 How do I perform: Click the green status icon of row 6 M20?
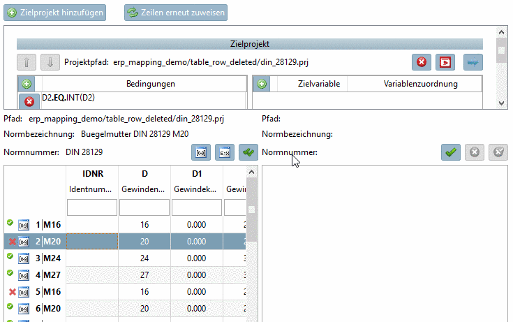coord(10,306)
